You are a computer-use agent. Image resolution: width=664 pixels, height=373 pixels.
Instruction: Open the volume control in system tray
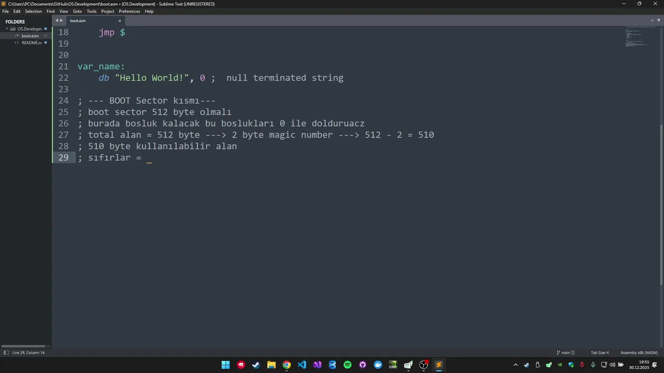[x=613, y=365]
